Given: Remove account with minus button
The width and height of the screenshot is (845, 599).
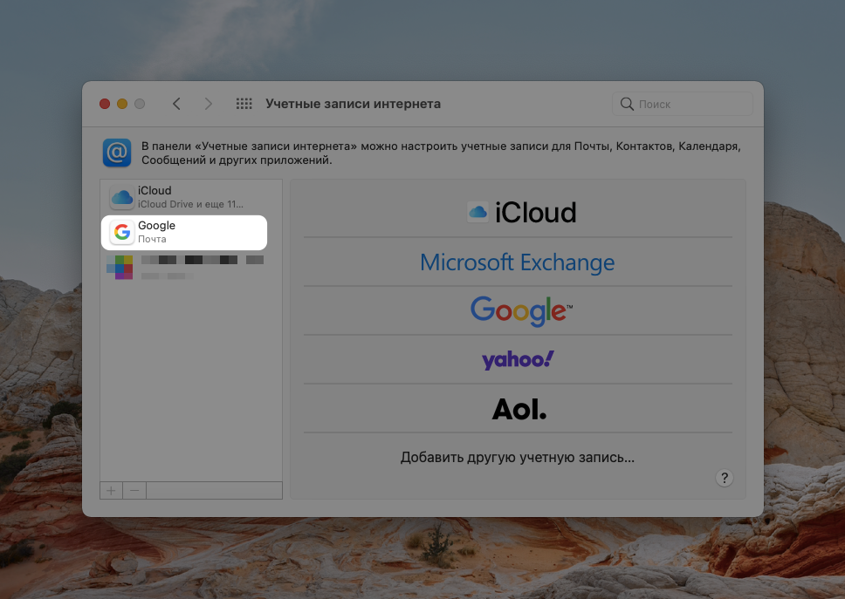Looking at the screenshot, I should (134, 491).
